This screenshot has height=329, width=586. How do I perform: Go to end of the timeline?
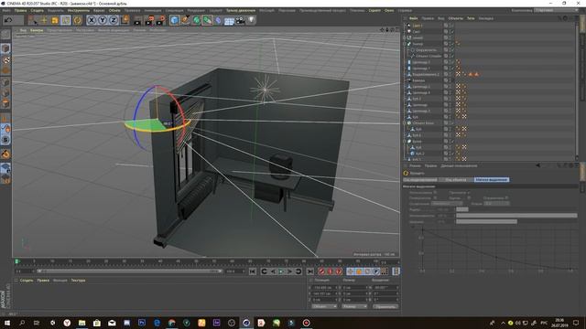pos(310,271)
